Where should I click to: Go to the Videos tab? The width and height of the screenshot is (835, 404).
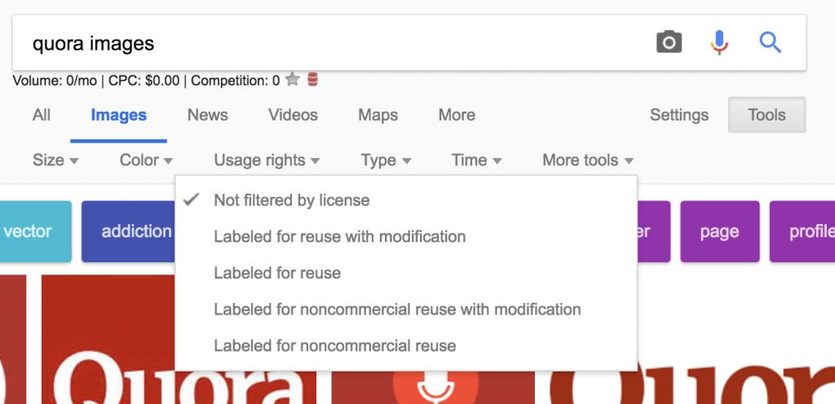click(293, 115)
